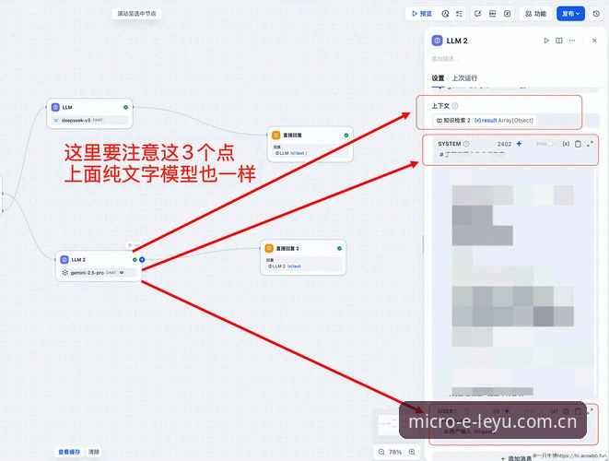Image resolution: width=609 pixels, height=461 pixels.
Task: Select the LLM node on canvas
Action: [89, 113]
